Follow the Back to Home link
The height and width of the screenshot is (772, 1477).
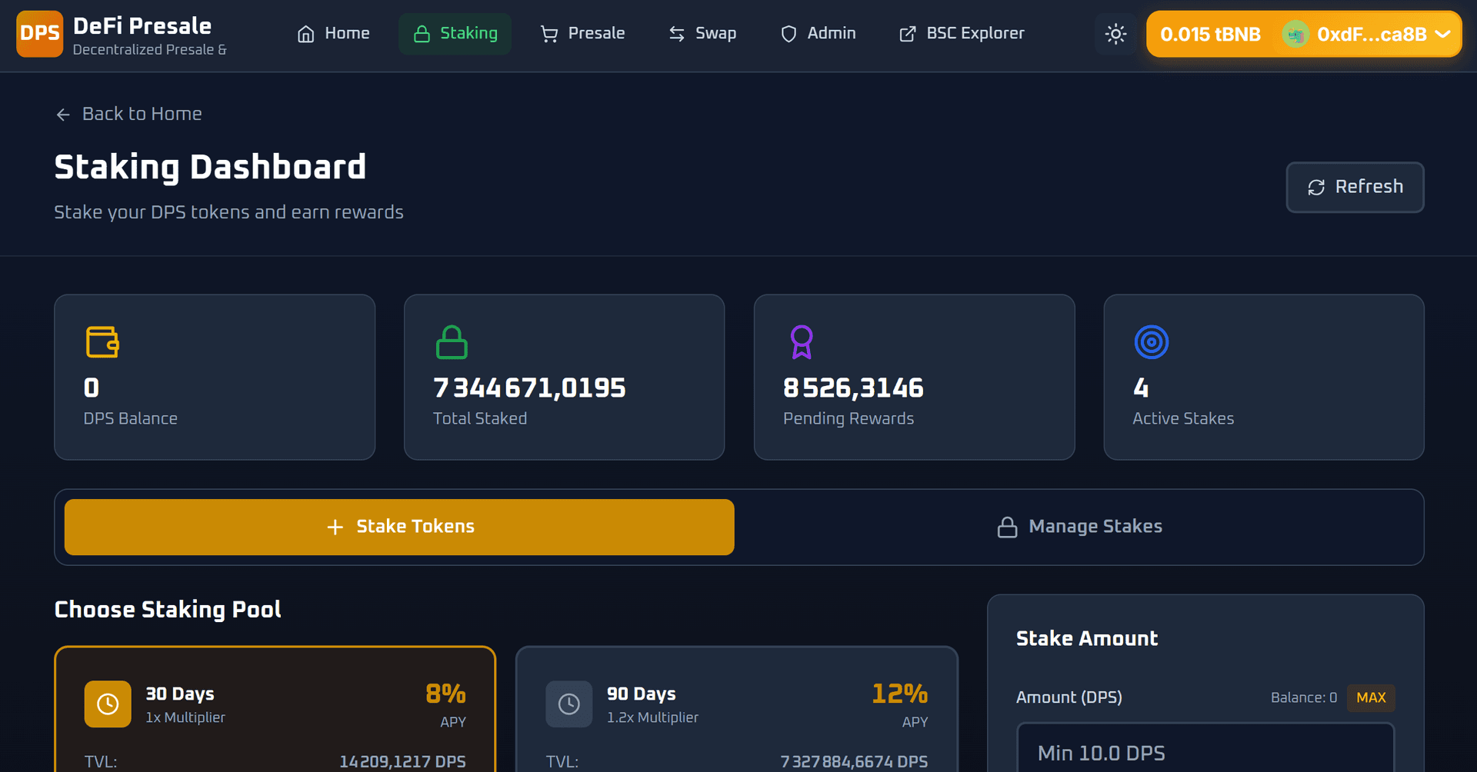128,114
